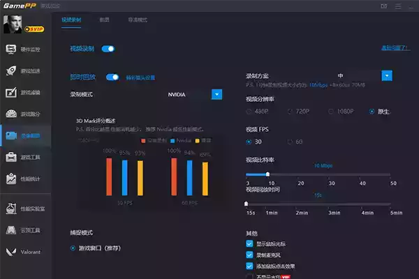Viewport: 419px width, 279px height.
Task: Click the 60 FPS chart label
Action: 189,203
